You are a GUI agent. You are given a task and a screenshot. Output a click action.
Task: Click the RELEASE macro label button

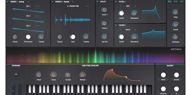(x=176, y=80)
